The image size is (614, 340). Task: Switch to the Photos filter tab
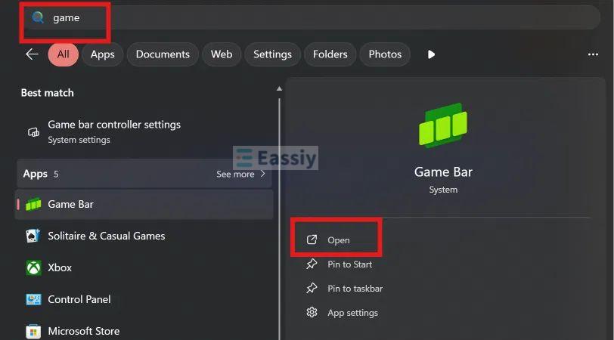tap(385, 54)
